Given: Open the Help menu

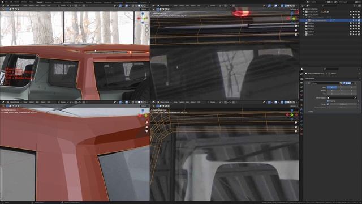Looking at the screenshot, I should (31, 2).
